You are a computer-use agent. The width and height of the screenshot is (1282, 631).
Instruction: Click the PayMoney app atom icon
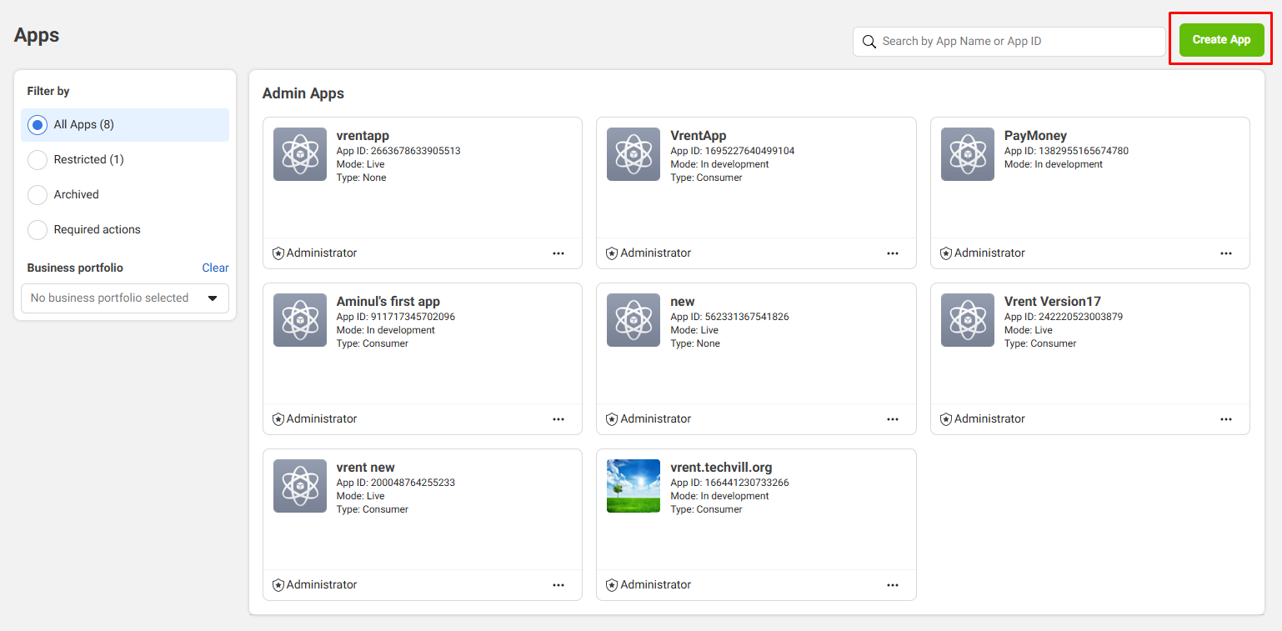[967, 154]
